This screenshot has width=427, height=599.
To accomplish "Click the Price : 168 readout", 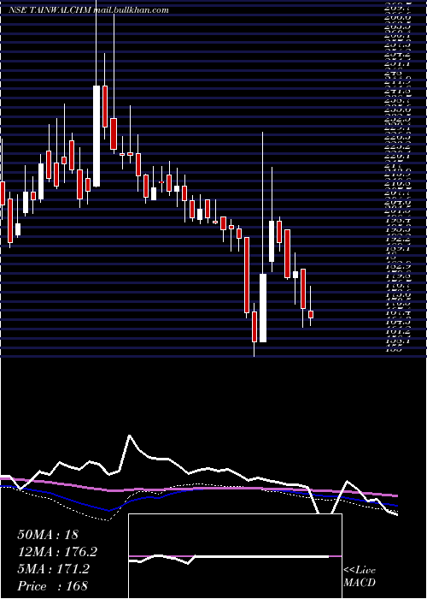I will [52, 586].
